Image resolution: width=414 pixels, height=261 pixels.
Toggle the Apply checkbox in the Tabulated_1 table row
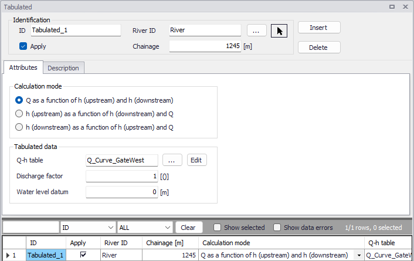click(83, 255)
